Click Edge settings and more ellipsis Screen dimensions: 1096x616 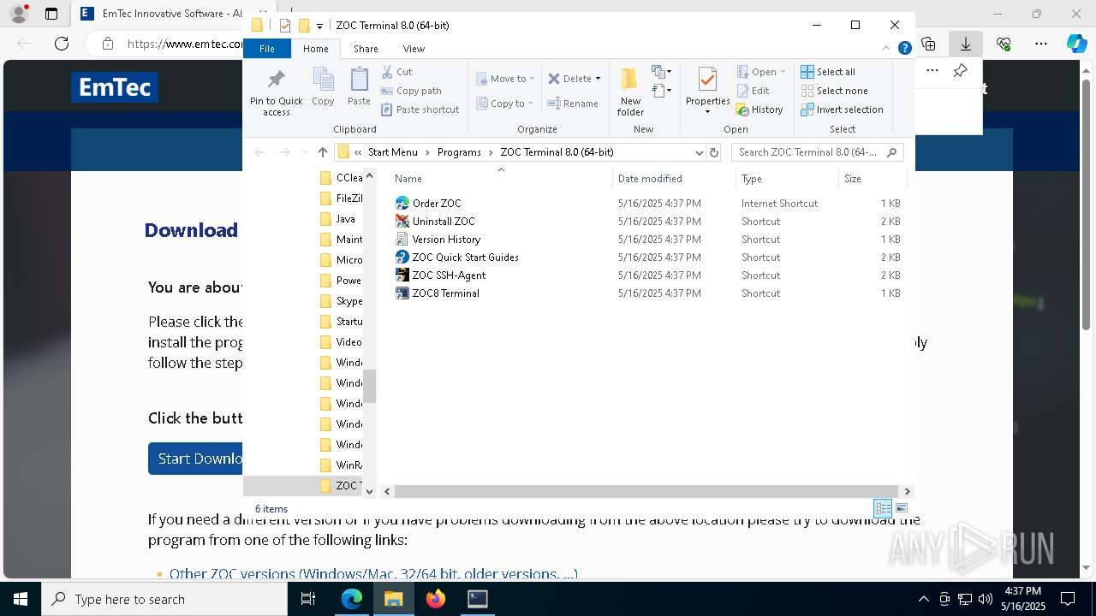click(x=1041, y=44)
